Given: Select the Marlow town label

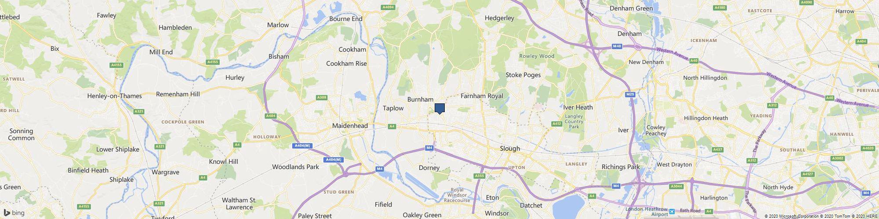Looking at the screenshot, I should coord(278,25).
